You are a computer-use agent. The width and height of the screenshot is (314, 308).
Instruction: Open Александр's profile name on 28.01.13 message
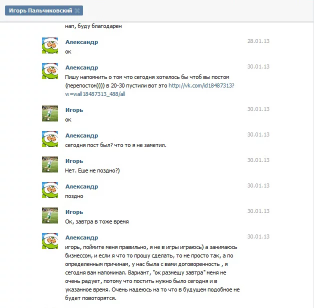pyautogui.click(x=81, y=42)
